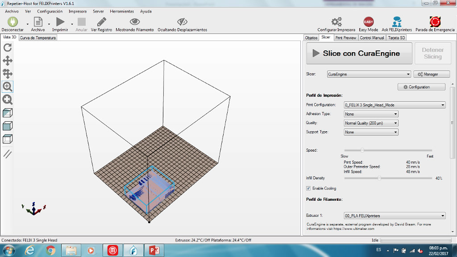The width and height of the screenshot is (457, 257).
Task: Open the Server menu
Action: pos(98,11)
